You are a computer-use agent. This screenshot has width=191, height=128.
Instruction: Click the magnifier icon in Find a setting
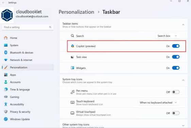tap(50, 27)
